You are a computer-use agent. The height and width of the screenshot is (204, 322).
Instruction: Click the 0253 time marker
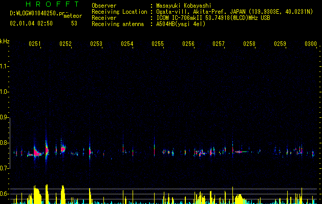click(x=96, y=43)
